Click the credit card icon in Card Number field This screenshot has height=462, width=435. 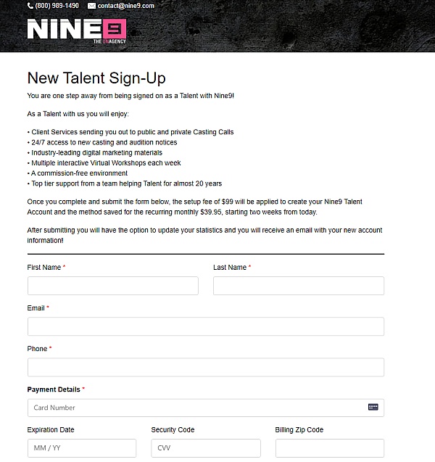[373, 408]
